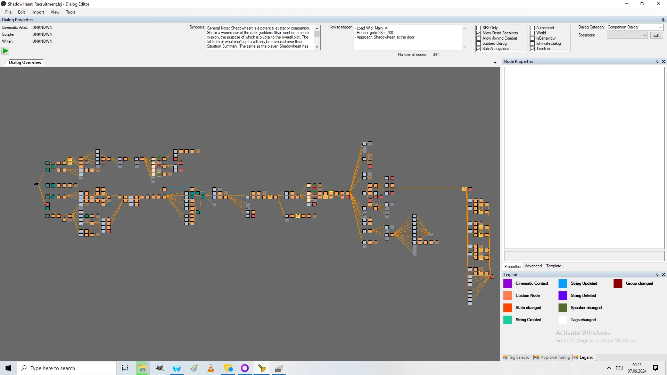Open File Explorer from the taskbar
Screen dimensions: 667x375
tap(142, 368)
